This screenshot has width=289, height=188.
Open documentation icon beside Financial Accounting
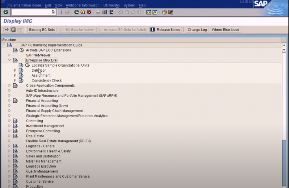[15, 101]
